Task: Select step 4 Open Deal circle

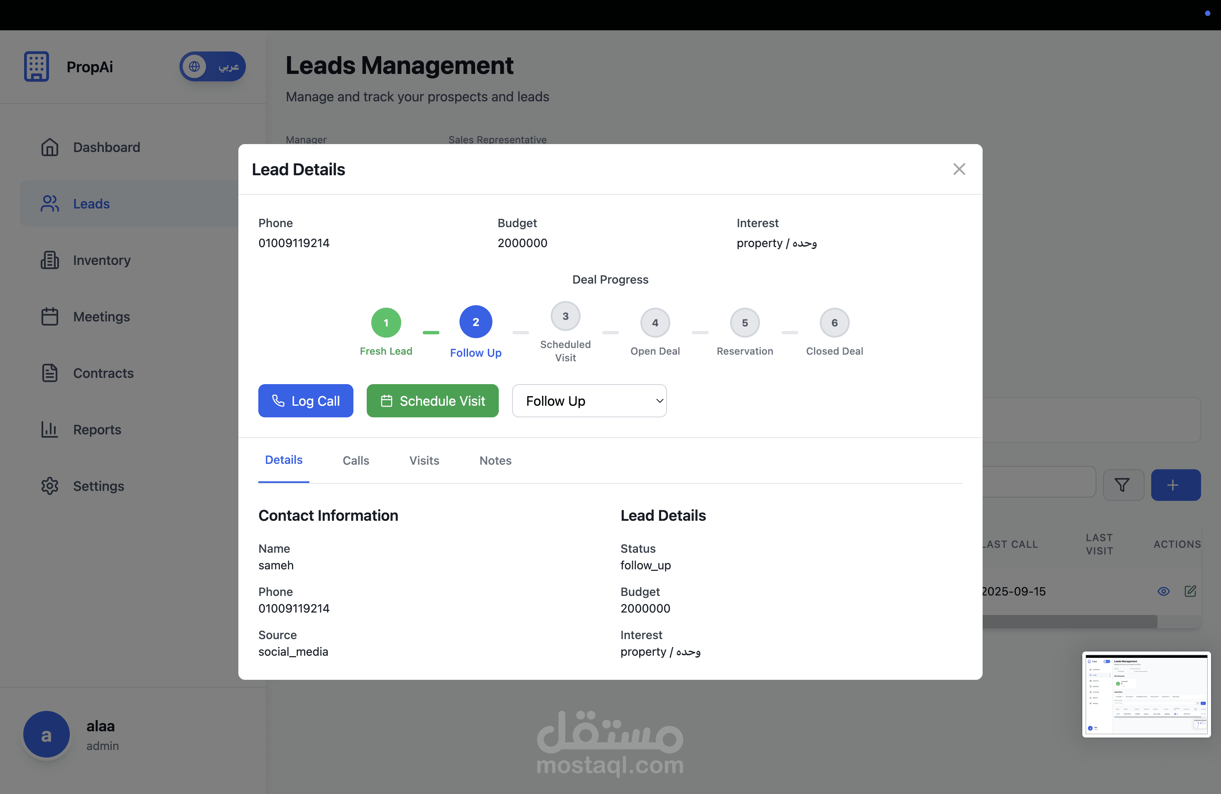Action: click(655, 323)
